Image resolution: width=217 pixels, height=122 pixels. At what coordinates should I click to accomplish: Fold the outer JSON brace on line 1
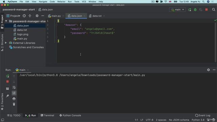57,21
